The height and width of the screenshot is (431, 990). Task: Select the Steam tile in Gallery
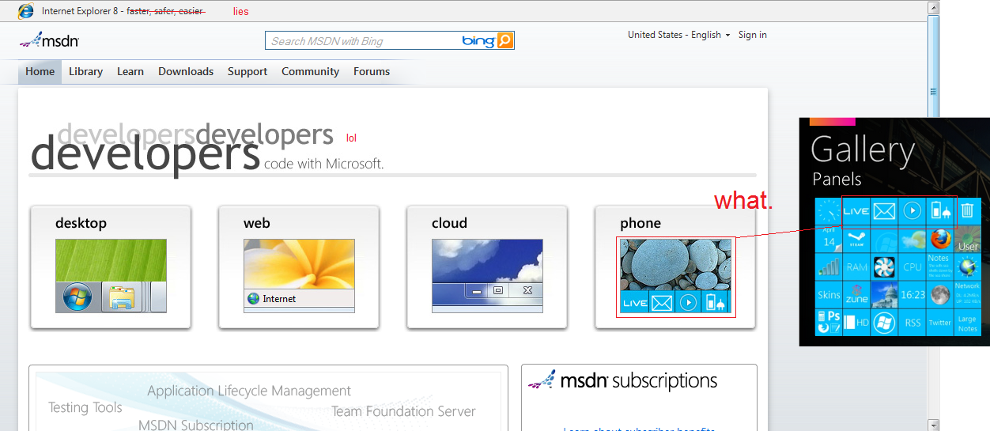(856, 239)
